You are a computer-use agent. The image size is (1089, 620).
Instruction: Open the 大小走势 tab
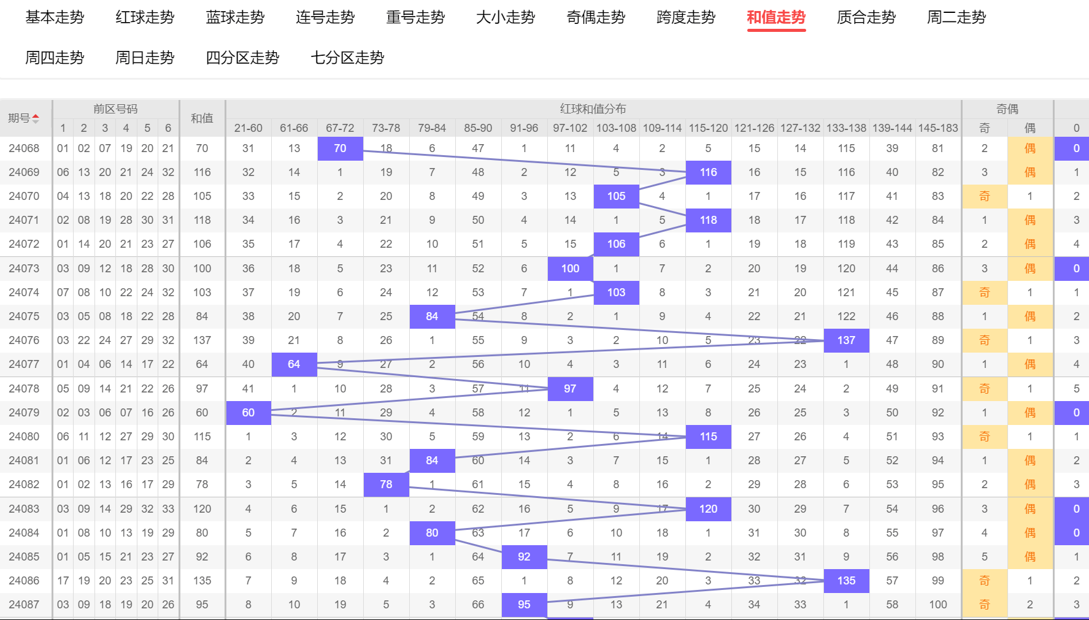coord(506,17)
